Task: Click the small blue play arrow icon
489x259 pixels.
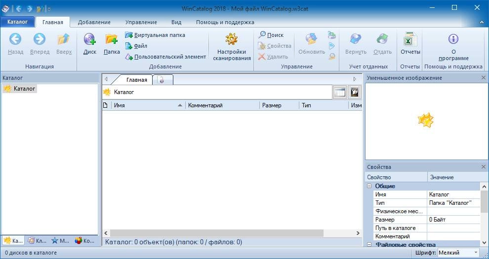Action: [332, 46]
